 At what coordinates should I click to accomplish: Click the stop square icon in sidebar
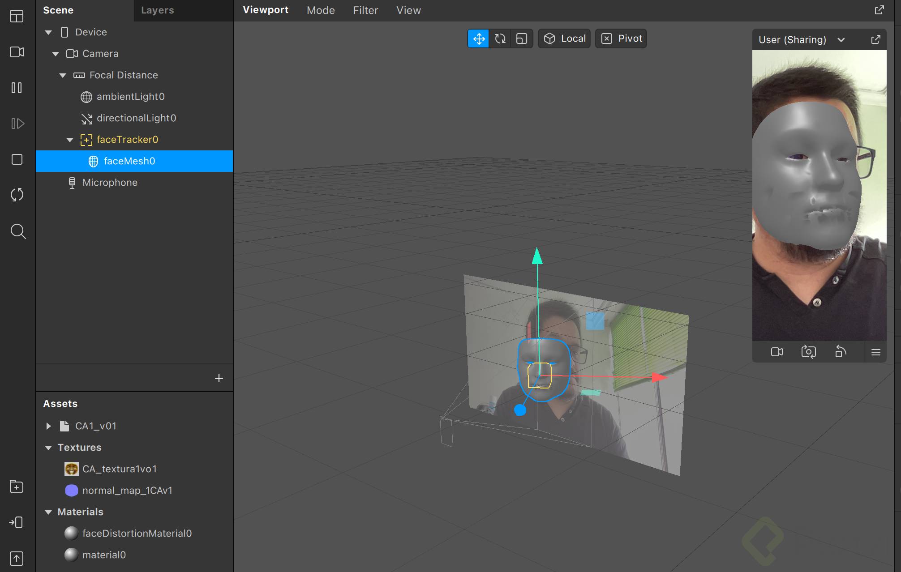pyautogui.click(x=17, y=159)
